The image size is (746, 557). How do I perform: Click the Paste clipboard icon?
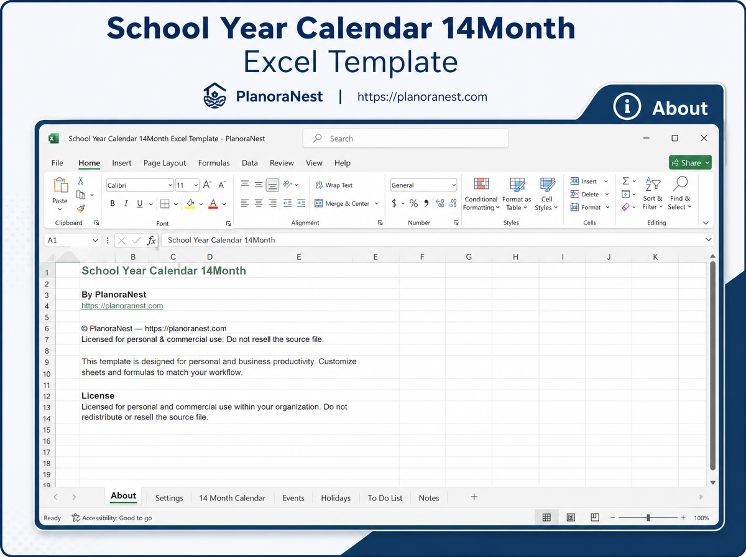tap(60, 185)
